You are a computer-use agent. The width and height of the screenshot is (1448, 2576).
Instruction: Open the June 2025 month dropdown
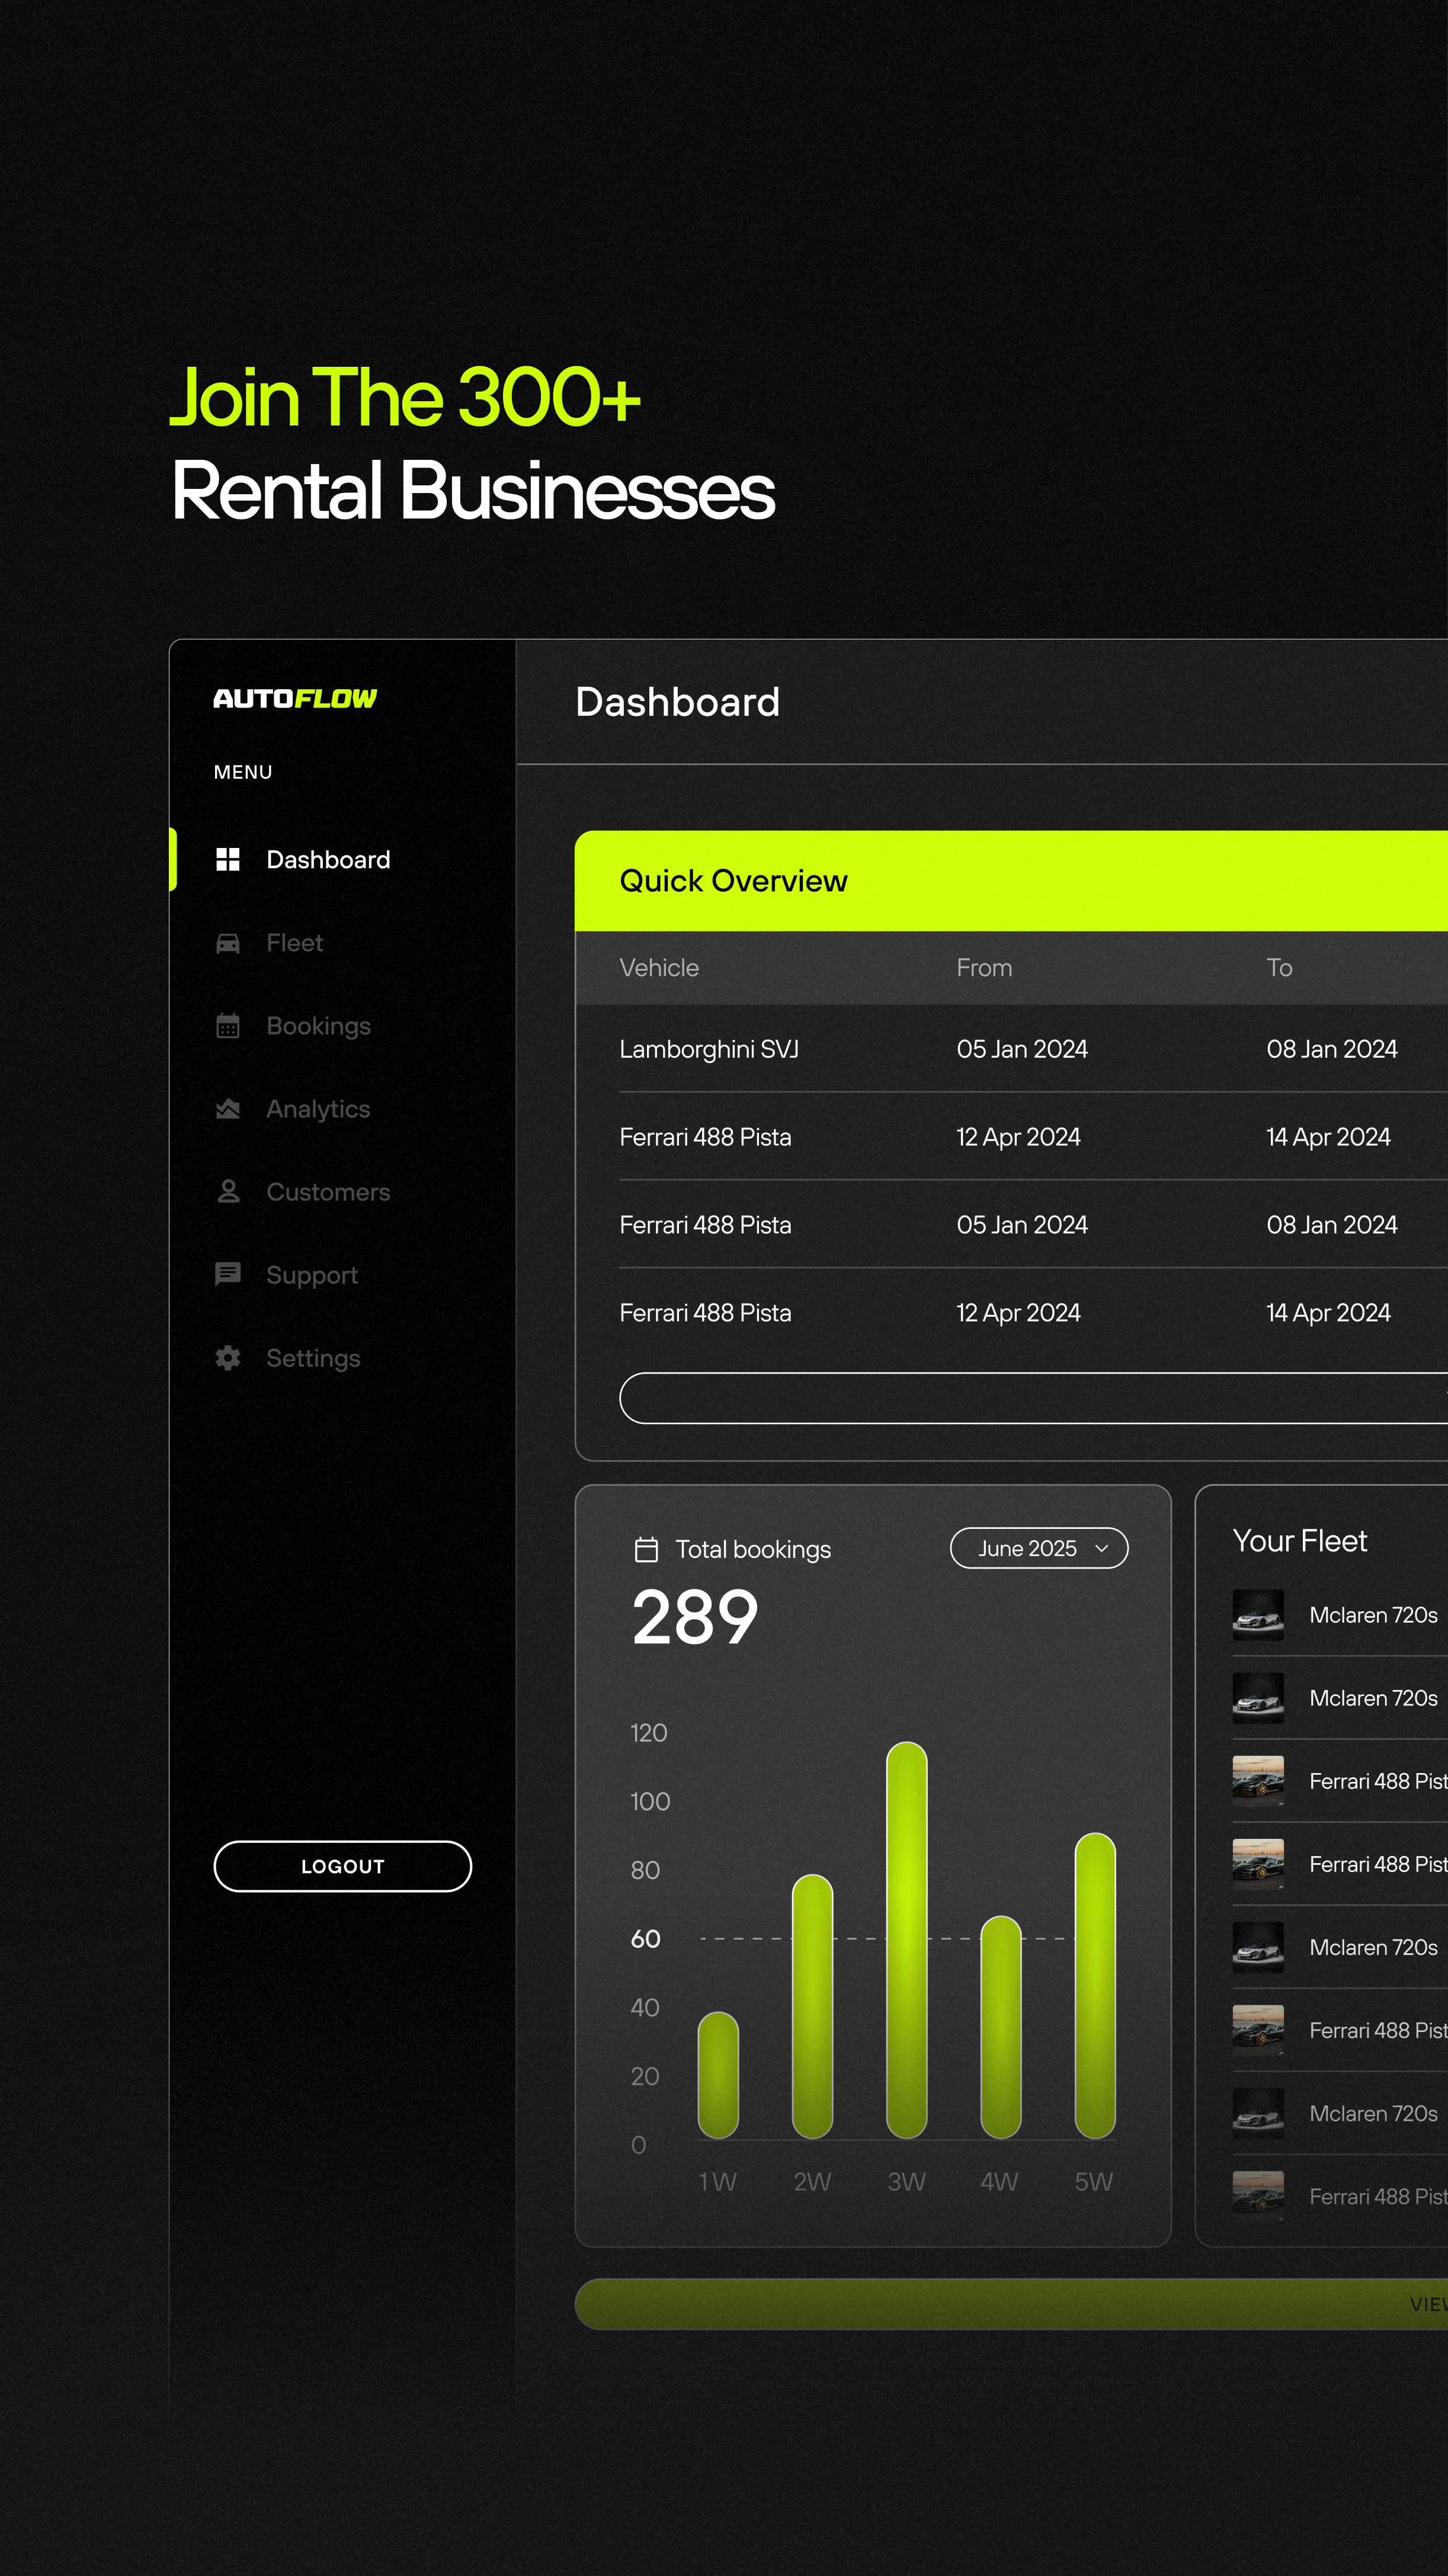(x=1038, y=1548)
